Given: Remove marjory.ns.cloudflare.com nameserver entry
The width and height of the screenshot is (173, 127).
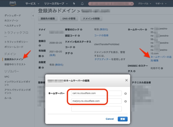Looking at the screenshot, I should (x=125, y=101).
